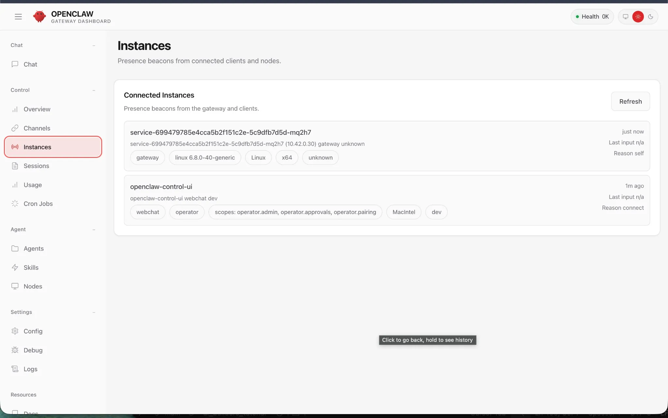Switch to dark theme moon icon
This screenshot has height=418, width=668.
click(651, 17)
